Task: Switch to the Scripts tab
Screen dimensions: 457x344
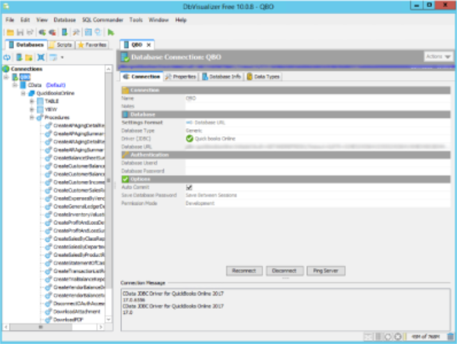Action: tap(61, 45)
